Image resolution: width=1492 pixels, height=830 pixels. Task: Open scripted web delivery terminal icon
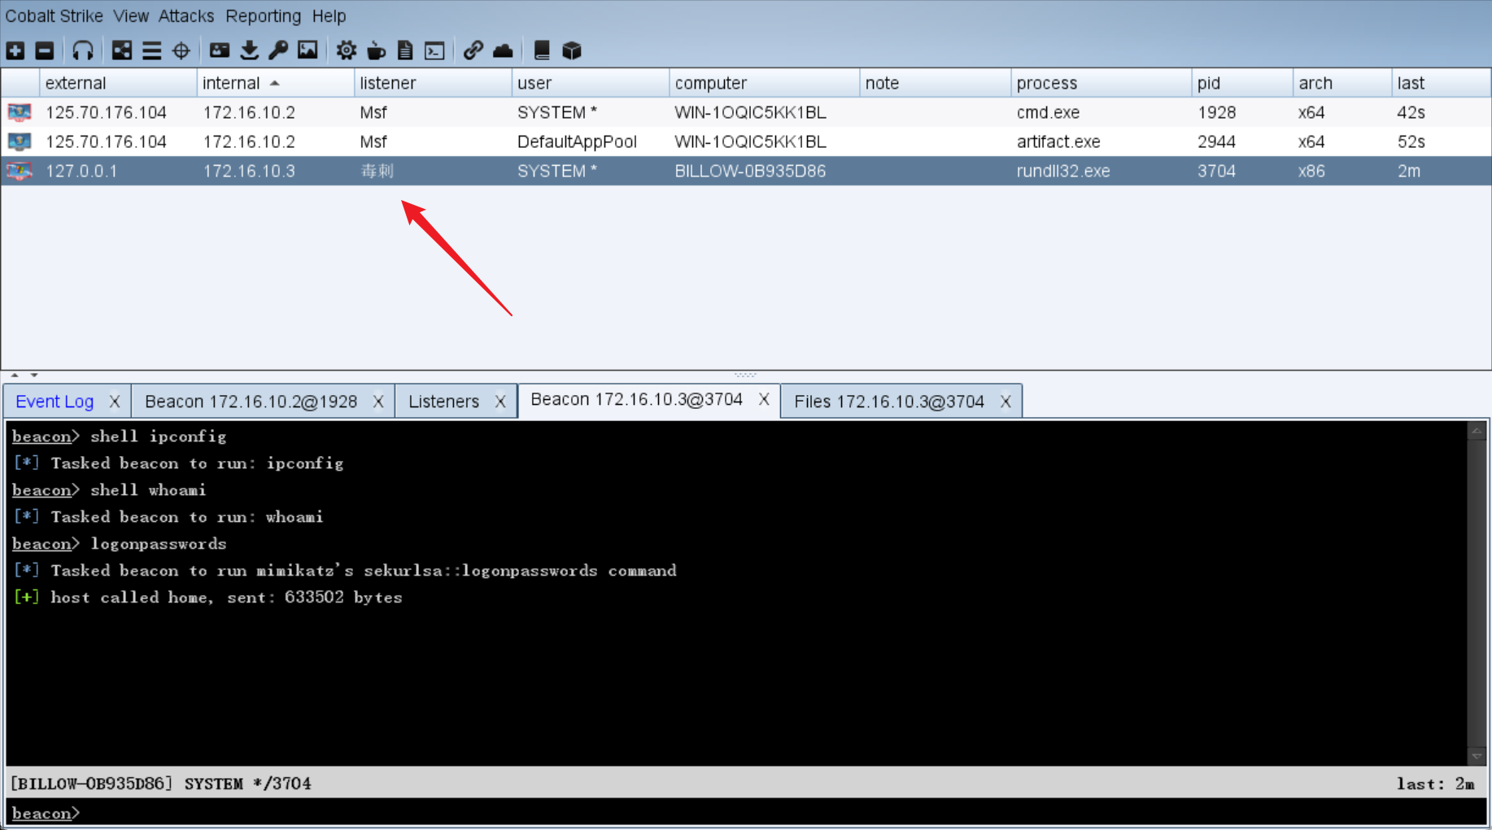[435, 50]
